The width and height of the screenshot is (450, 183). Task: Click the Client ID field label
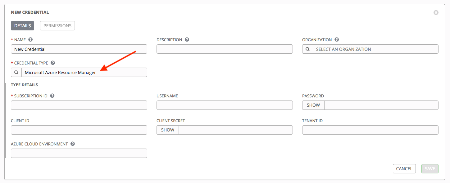point(20,121)
